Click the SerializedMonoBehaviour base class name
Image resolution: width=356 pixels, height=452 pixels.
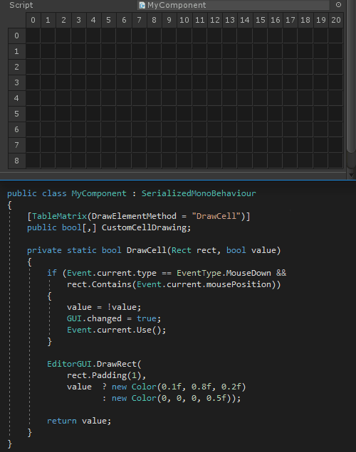tap(199, 193)
